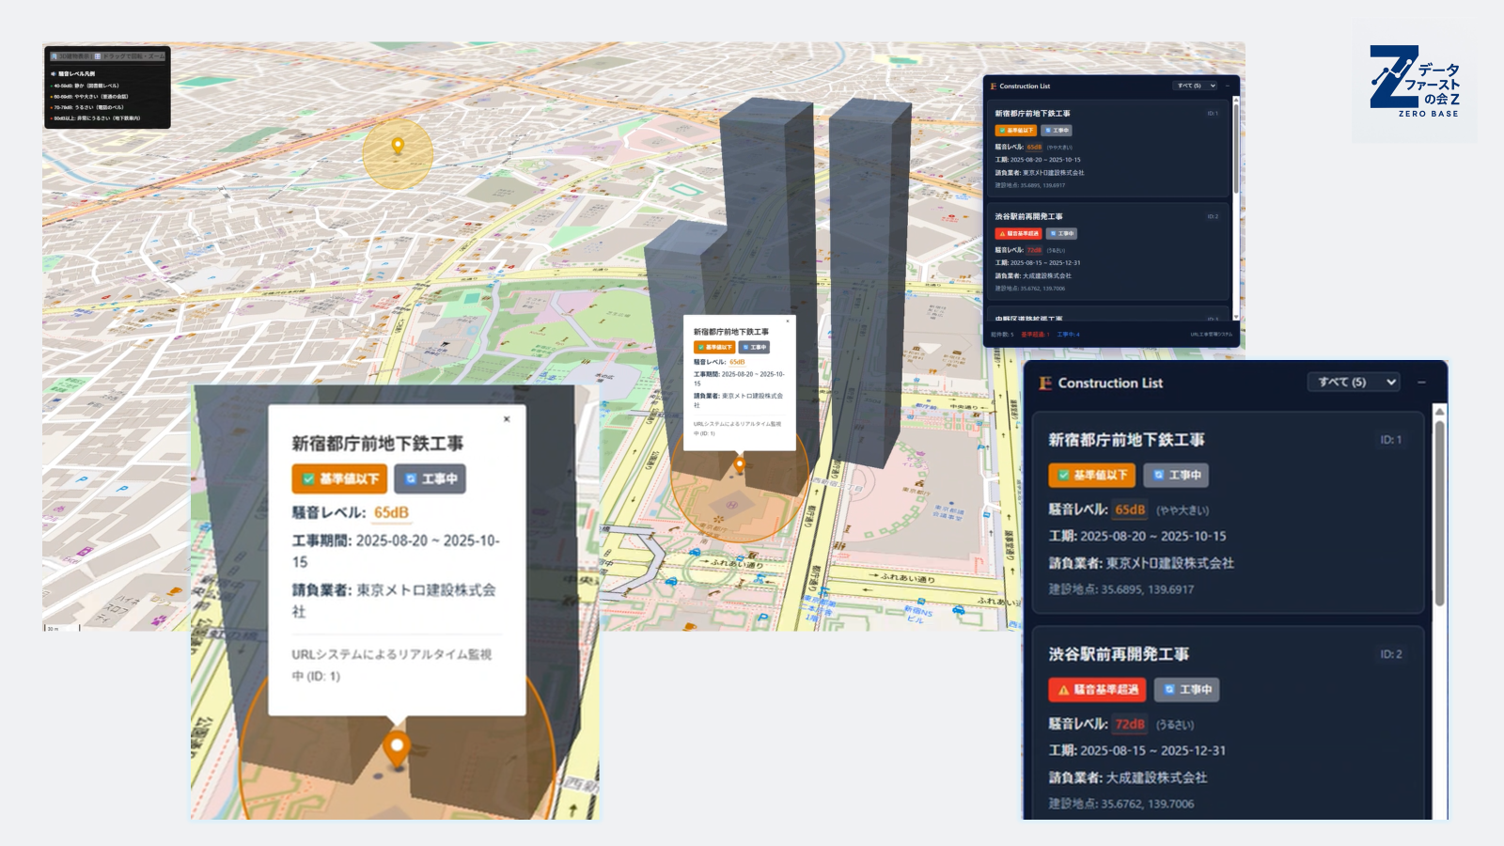Click the yellow 60-69dB legend dot
The width and height of the screenshot is (1504, 846).
[x=52, y=97]
